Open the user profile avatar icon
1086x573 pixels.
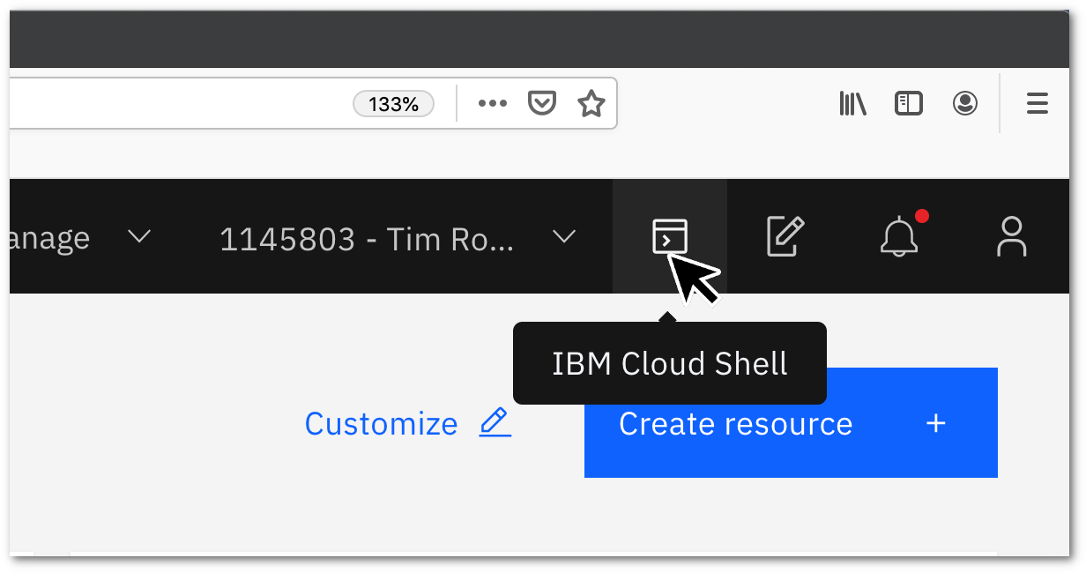[x=1011, y=236]
